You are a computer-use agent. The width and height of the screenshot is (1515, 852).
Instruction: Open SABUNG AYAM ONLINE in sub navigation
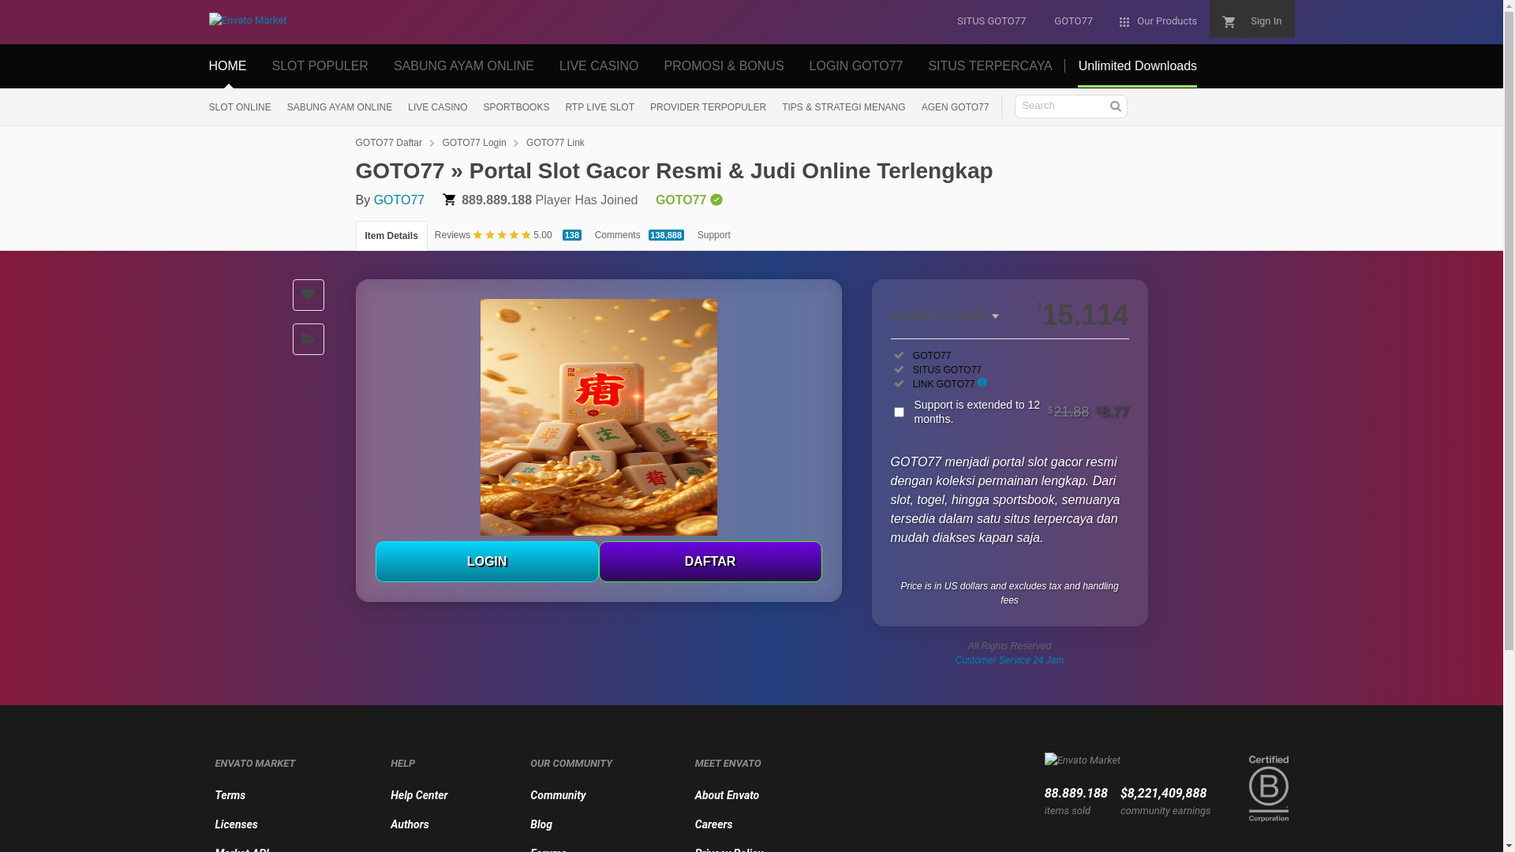pos(339,107)
